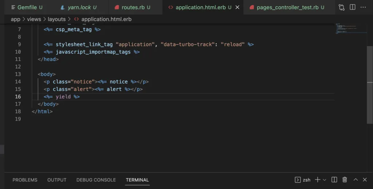Create a new terminal with plus
The image size is (373, 189).
[x=318, y=180]
